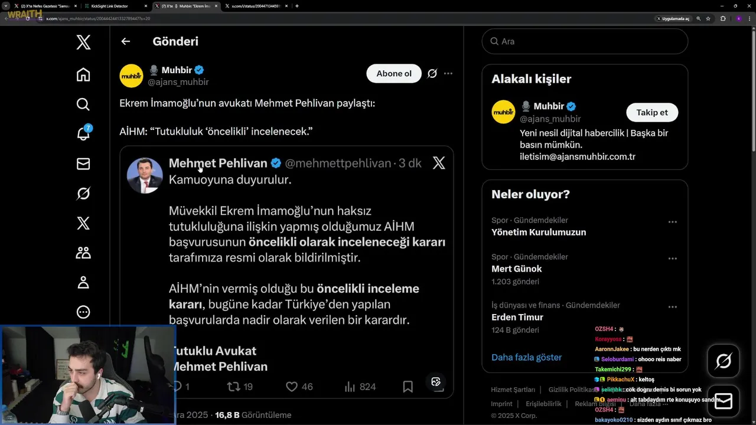Viewport: 756px width, 425px height.
Task: Open @ajans_muhbir handle under post author
Action: [178, 82]
